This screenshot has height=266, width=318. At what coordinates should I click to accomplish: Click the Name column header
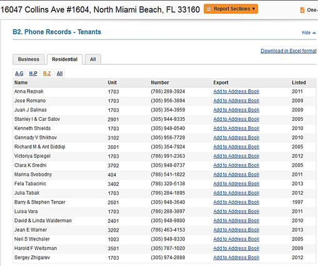[x=21, y=83]
